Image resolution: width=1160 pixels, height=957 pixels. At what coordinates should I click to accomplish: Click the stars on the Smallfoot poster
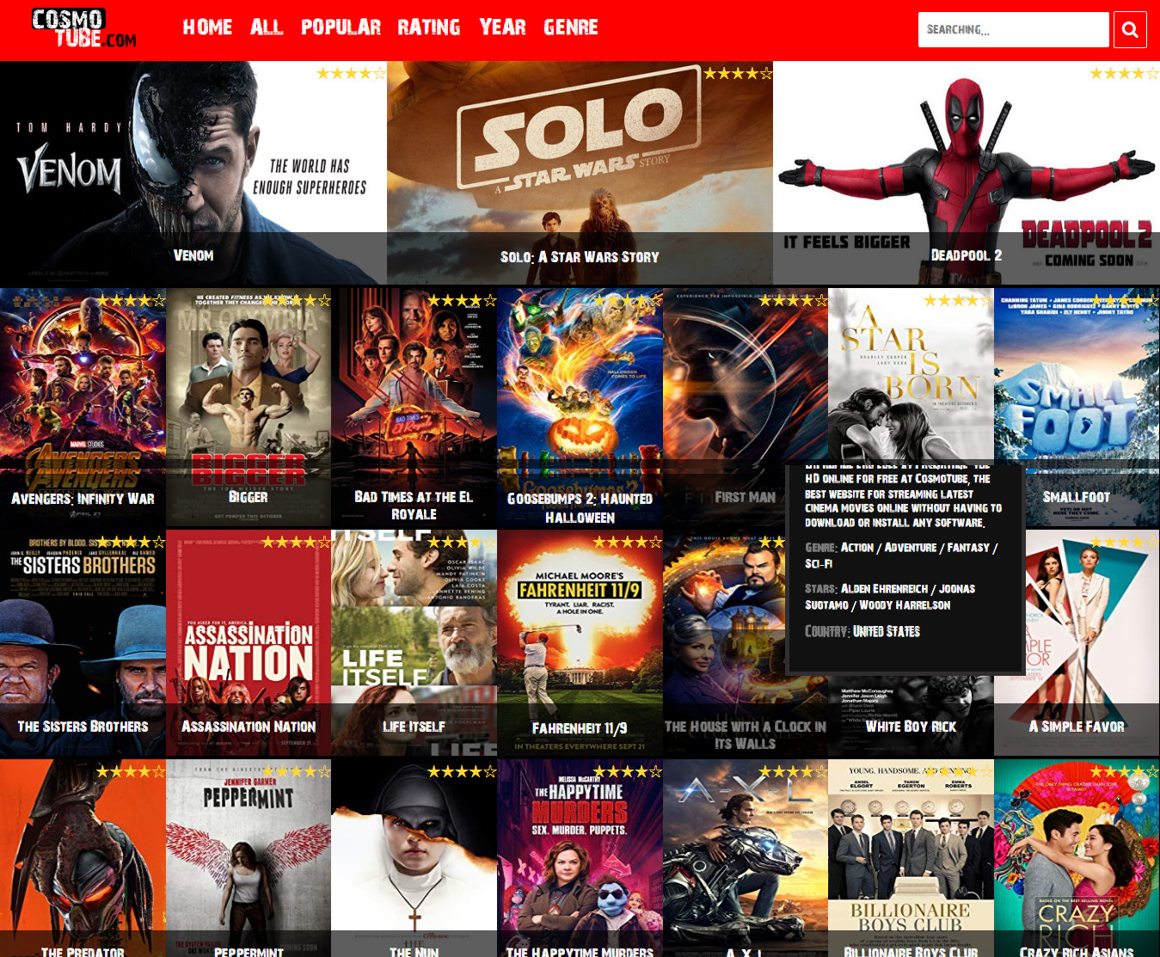pos(1125,301)
